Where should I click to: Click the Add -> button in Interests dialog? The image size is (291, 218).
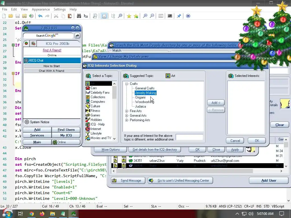tap(216, 103)
